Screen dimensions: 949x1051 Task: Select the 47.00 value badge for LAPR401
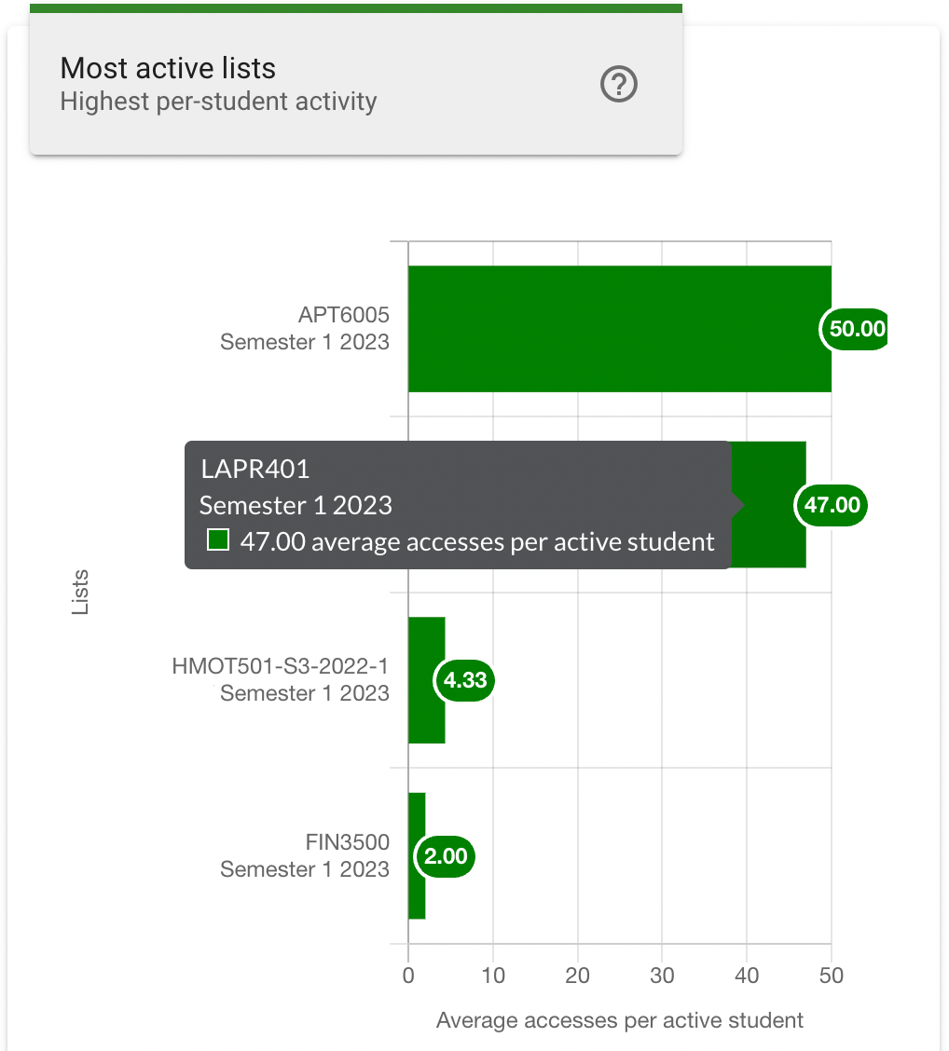[830, 505]
